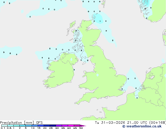Select the 40–45 mm magenta swatch
Screen dimensions: 166x129
pos(71,126)
